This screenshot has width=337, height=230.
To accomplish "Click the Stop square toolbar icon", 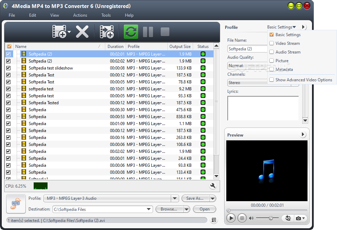I will click(165, 32).
